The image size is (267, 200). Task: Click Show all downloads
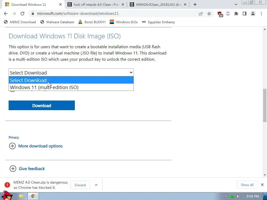pos(247,185)
